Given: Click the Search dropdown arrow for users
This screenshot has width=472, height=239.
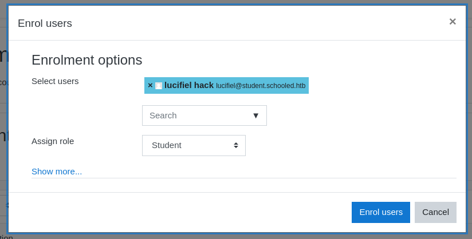Looking at the screenshot, I should (256, 115).
